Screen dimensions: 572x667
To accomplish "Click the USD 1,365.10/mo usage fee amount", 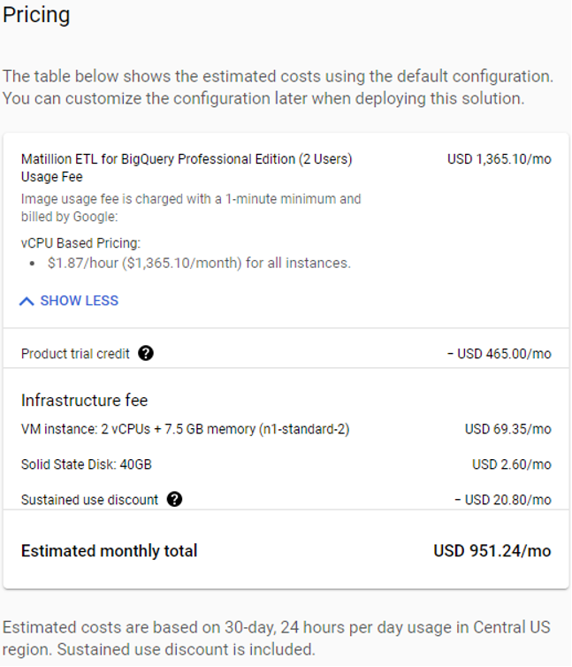I will 500,159.
